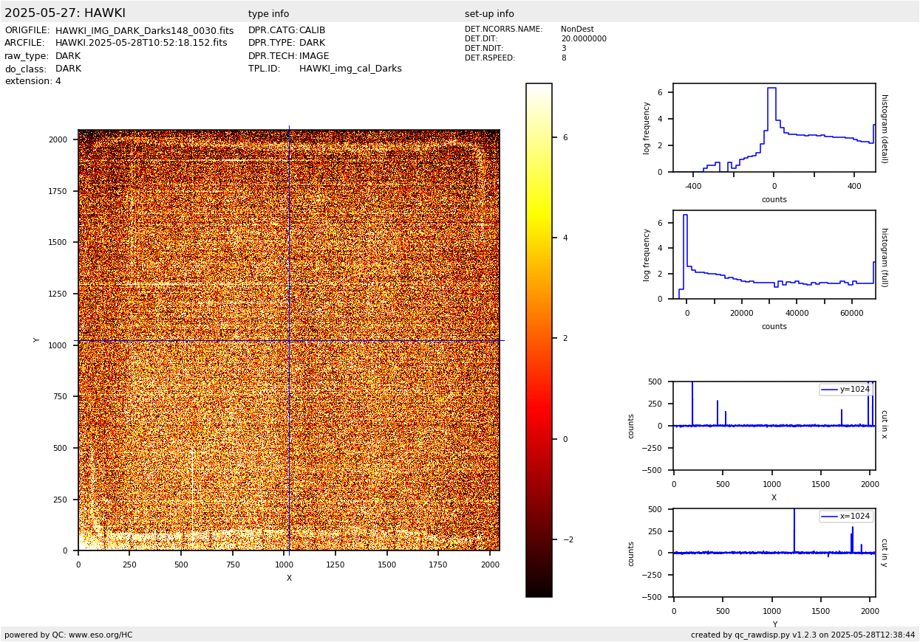Click the DPR.CATG value CALIB
Image resolution: width=920 pixels, height=642 pixels.
312,31
